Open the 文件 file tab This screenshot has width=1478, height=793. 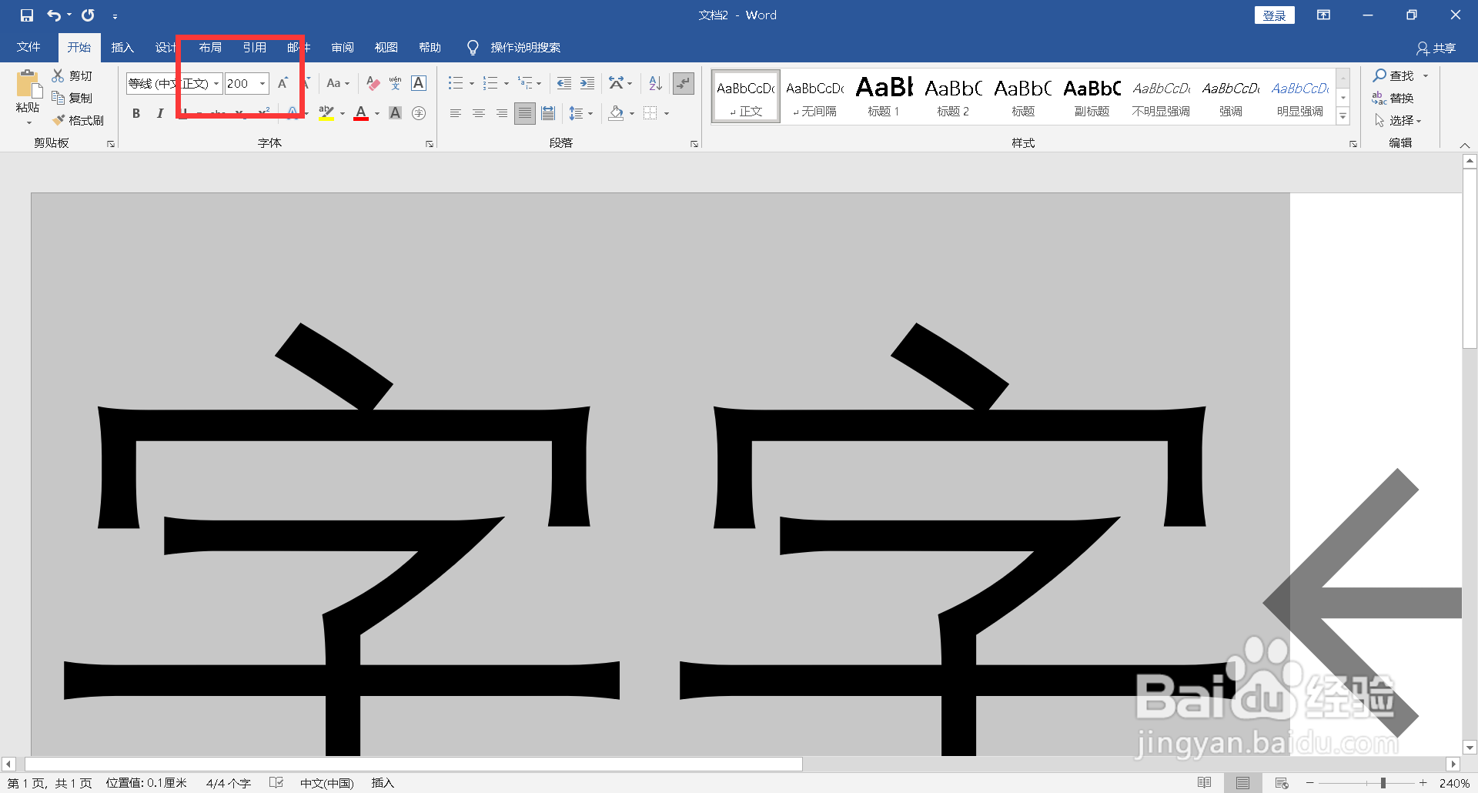[x=28, y=48]
